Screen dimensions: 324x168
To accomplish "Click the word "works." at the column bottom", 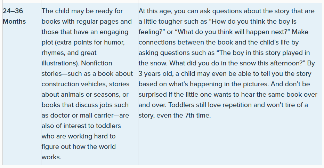I will 51,157.
